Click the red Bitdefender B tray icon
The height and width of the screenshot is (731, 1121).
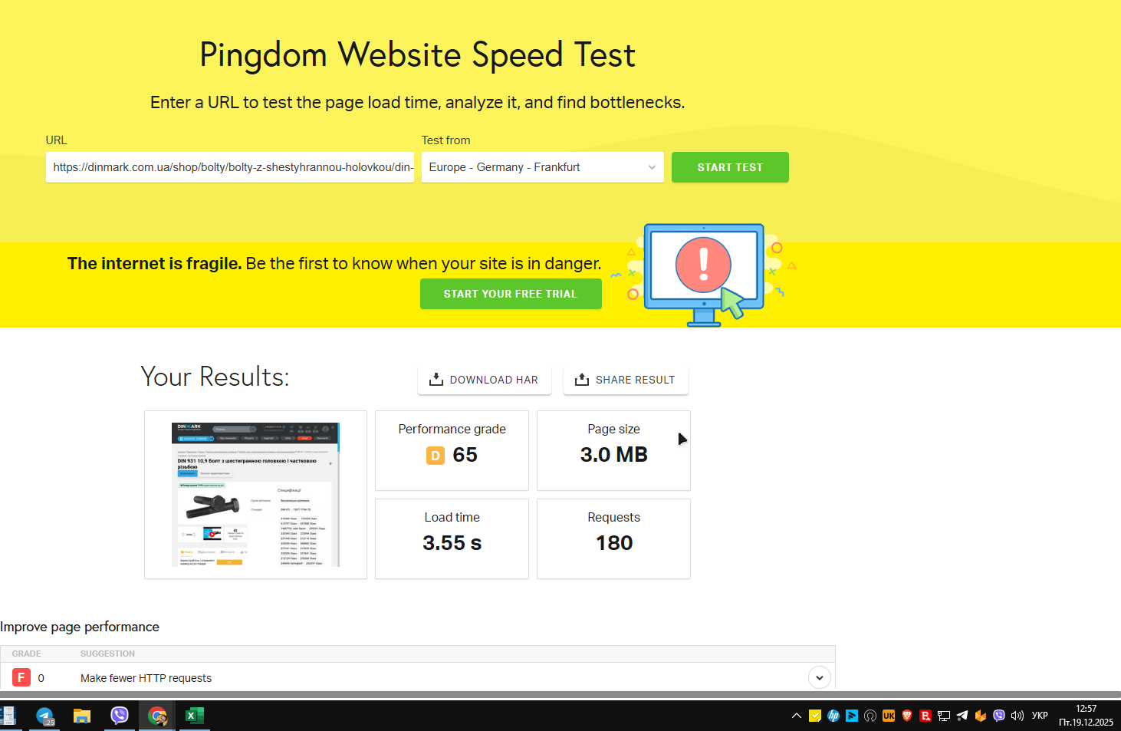(x=925, y=716)
